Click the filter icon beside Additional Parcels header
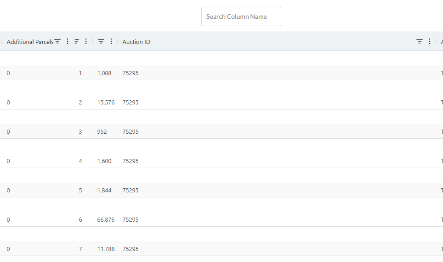Screen dimensions: 443x262 (57, 42)
